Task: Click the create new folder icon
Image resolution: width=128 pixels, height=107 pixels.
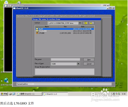Action: pyautogui.click(x=92, y=23)
